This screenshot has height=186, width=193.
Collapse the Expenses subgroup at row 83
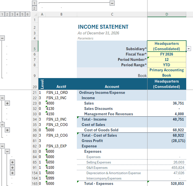click(x=7, y=152)
